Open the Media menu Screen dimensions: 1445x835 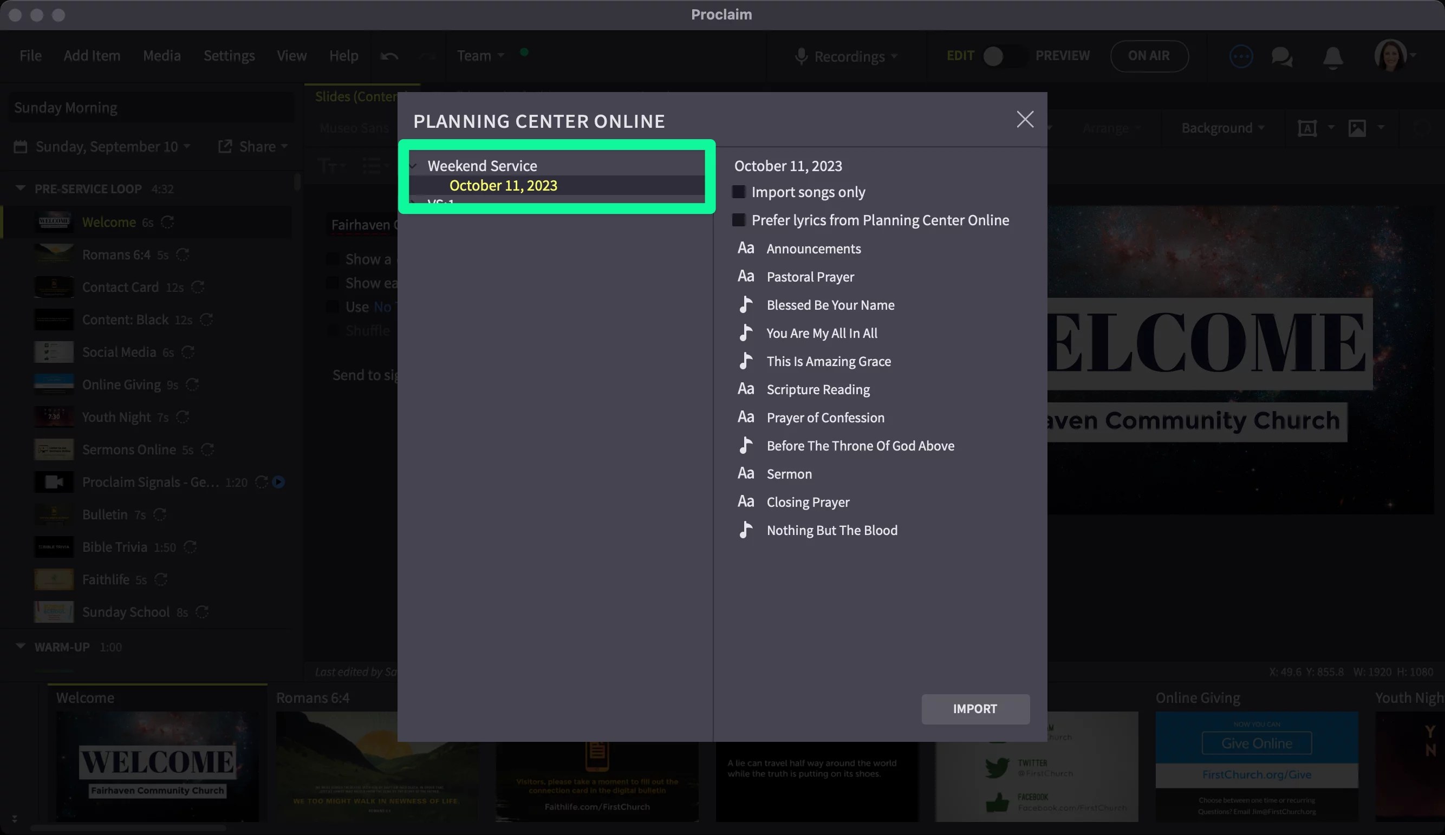162,56
